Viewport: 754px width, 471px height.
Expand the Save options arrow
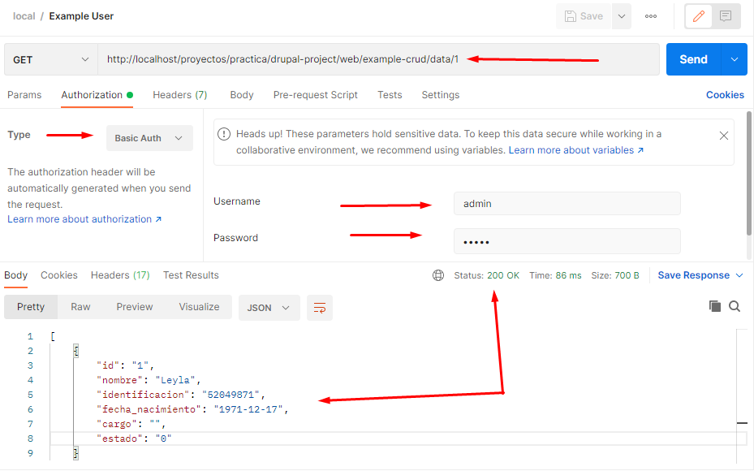[621, 16]
